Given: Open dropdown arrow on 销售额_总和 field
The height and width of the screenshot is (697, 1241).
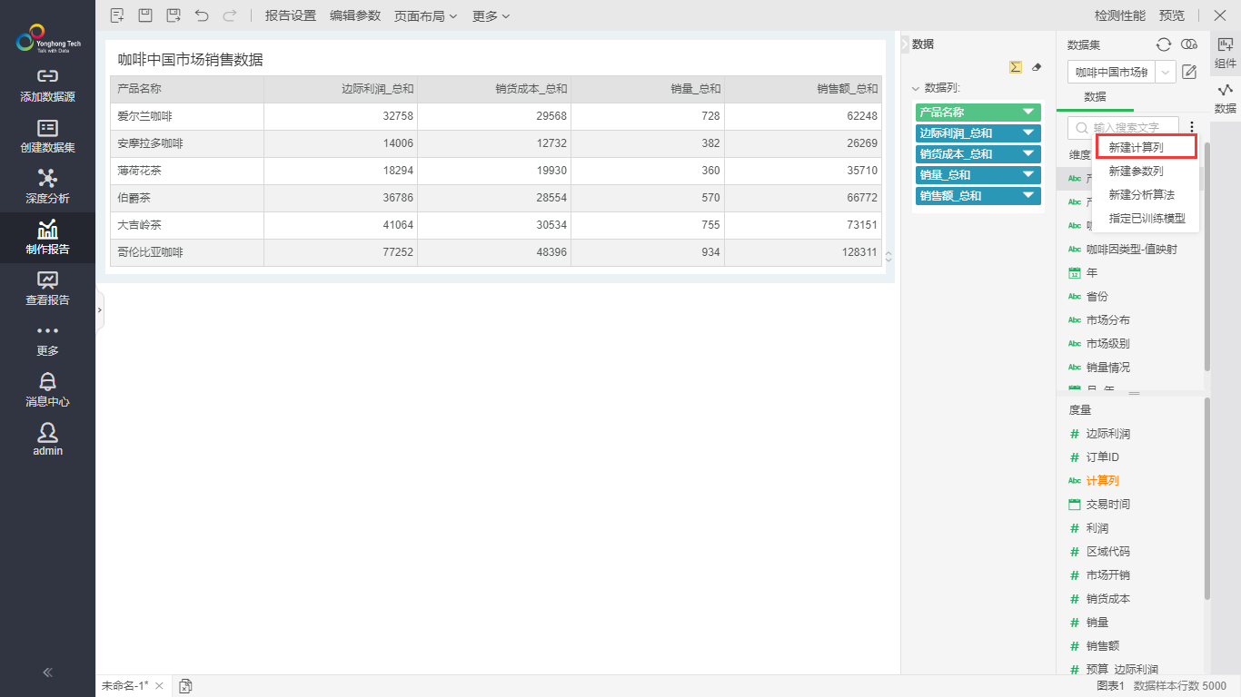Looking at the screenshot, I should [x=1028, y=195].
